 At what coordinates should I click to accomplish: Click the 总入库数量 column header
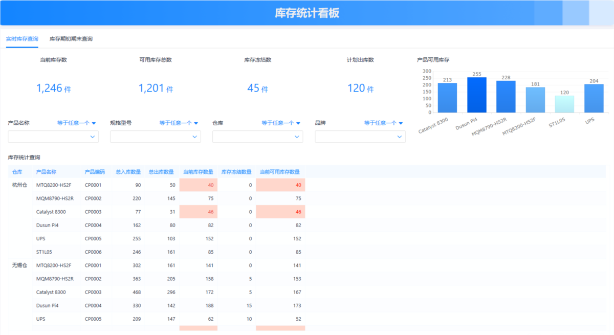(x=128, y=172)
